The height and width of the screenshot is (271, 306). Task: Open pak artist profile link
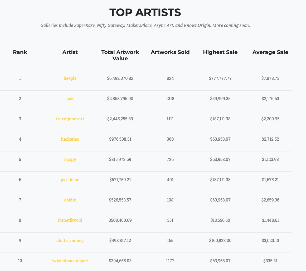(70, 98)
